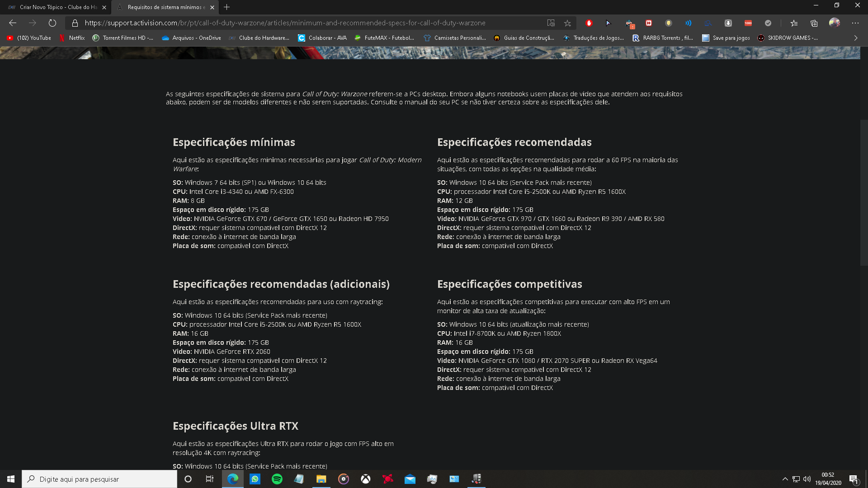Open the Groove Music taskbar icon
This screenshot has width=868, height=488.
click(344, 479)
